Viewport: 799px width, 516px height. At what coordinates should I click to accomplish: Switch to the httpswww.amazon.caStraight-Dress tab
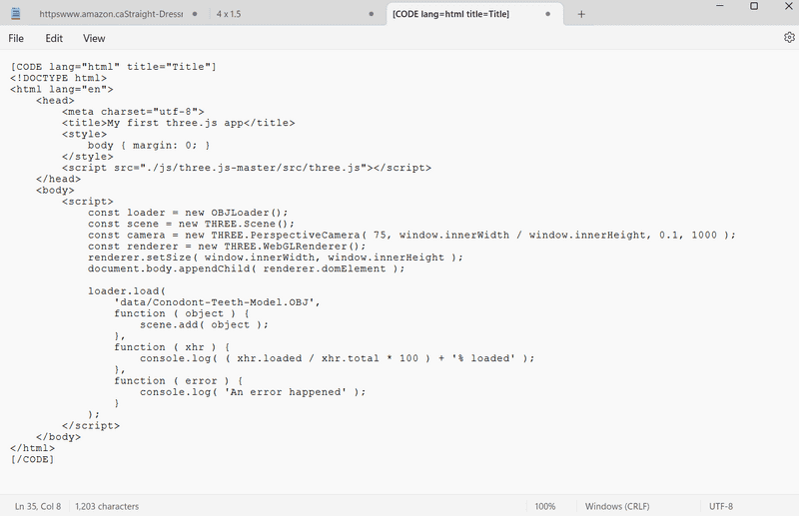111,14
